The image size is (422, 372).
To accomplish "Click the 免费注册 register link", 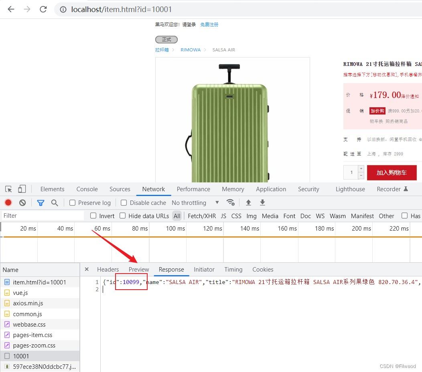I will tap(209, 25).
